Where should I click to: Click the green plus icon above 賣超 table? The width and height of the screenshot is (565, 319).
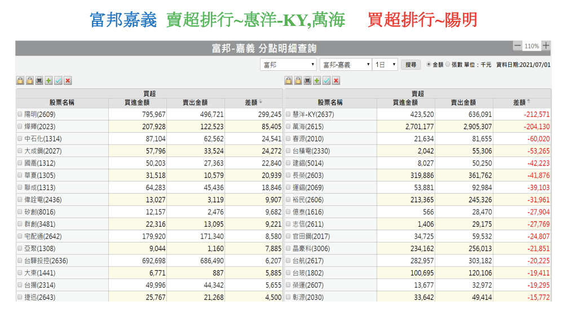coord(317,81)
